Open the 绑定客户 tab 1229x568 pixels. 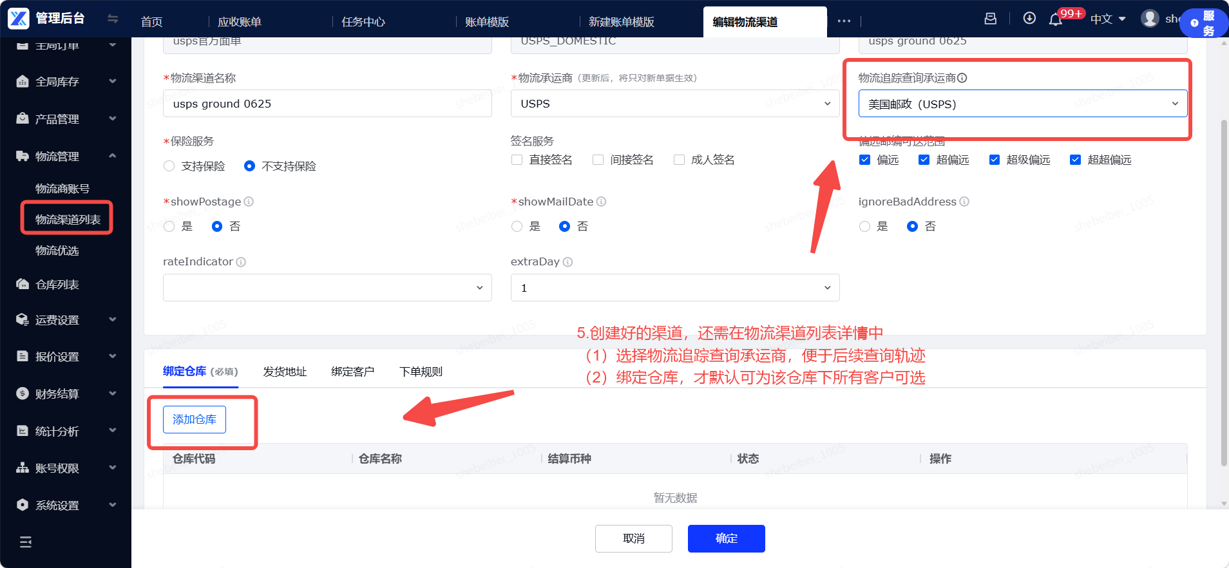(x=352, y=372)
